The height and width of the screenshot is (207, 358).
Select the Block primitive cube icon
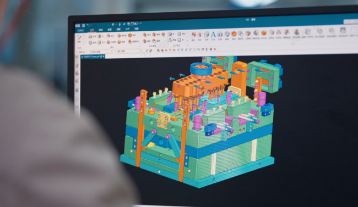click(170, 34)
